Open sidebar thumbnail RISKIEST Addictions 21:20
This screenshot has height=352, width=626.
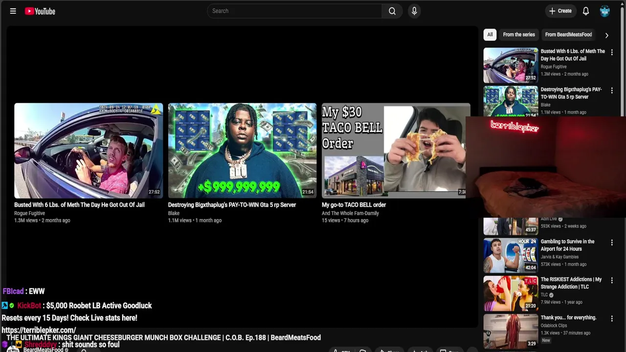point(511,293)
